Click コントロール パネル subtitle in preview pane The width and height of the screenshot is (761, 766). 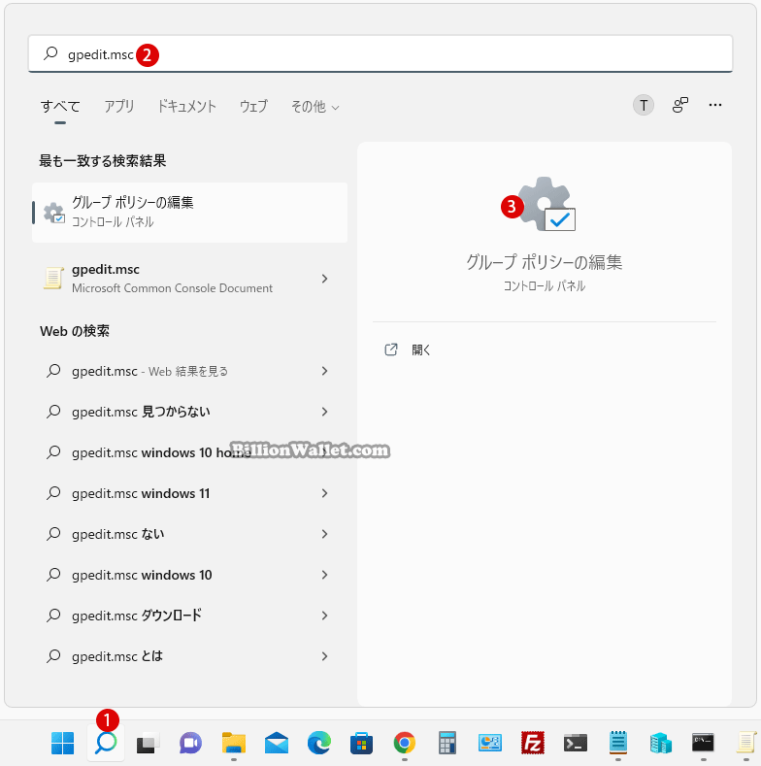545,285
